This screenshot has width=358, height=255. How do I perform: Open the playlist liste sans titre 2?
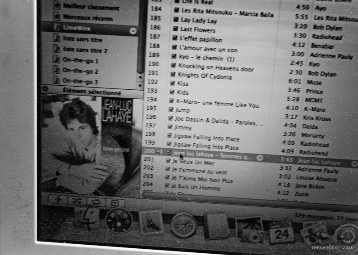click(x=85, y=50)
